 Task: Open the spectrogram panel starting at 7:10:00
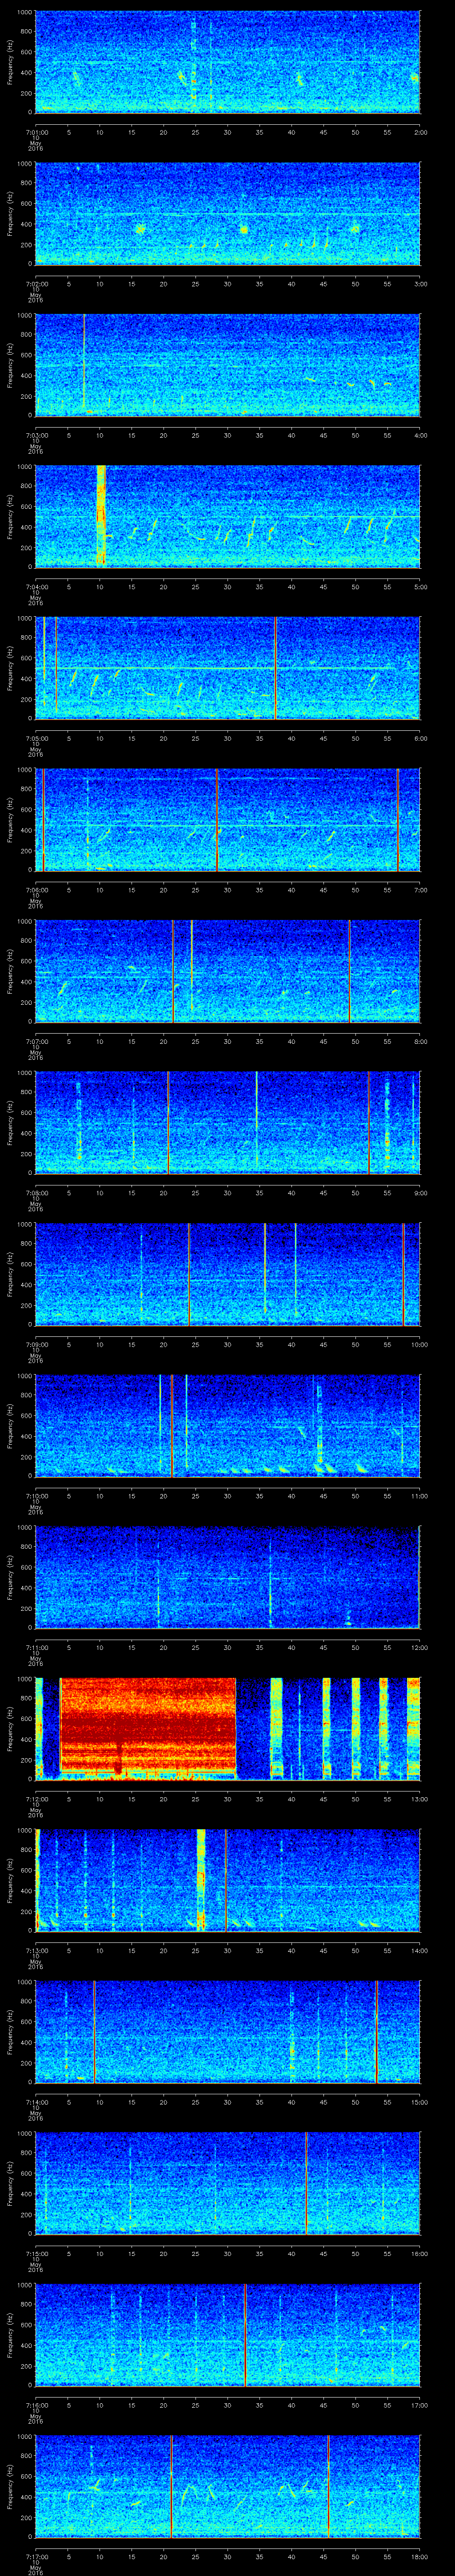[x=227, y=1426]
